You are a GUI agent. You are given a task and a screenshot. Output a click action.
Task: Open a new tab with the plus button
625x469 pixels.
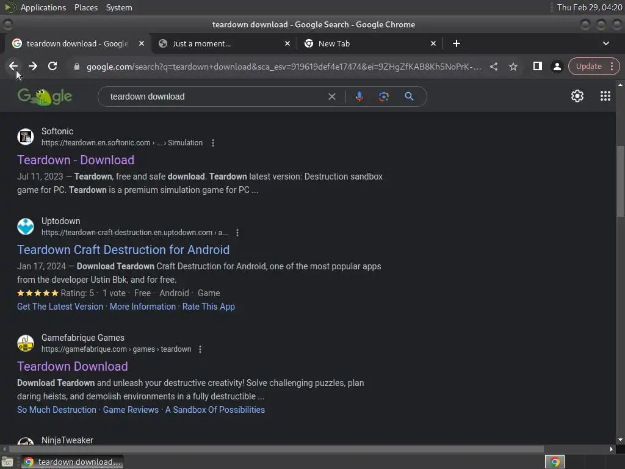pyautogui.click(x=457, y=43)
